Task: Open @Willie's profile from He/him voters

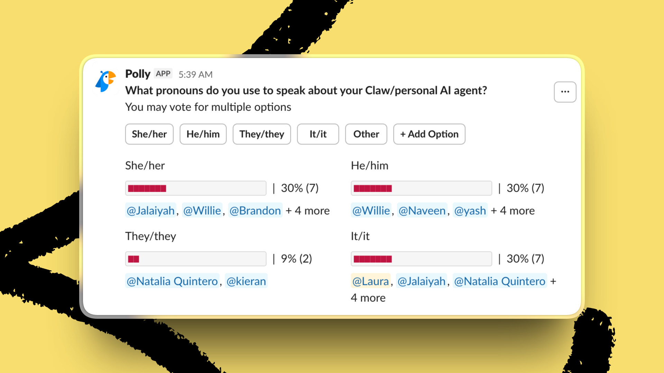Action: [370, 210]
